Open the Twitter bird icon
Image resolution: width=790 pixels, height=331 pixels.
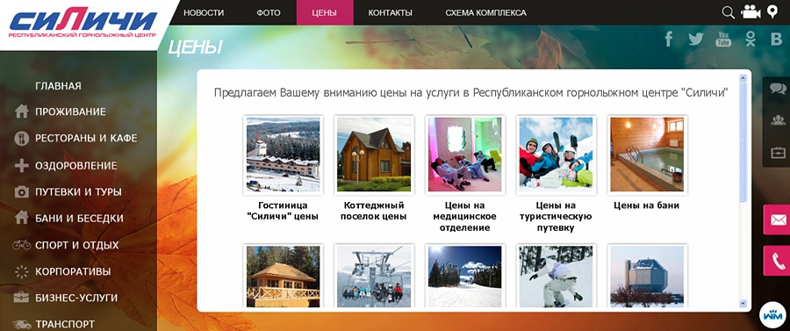[x=696, y=39]
